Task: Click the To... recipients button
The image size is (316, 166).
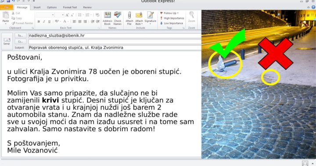Action: pos(20,36)
